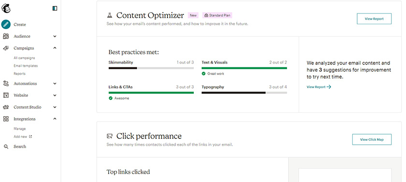Collapse the Integrations section chevron

tap(55, 119)
